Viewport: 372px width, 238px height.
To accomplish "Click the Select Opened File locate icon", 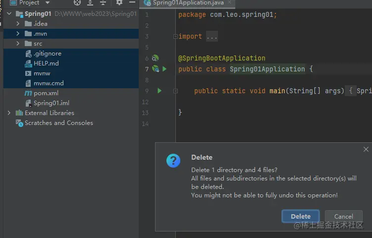I will 77,3.
